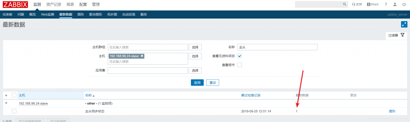Focus the 主机群组 search field

pyautogui.click(x=148, y=47)
